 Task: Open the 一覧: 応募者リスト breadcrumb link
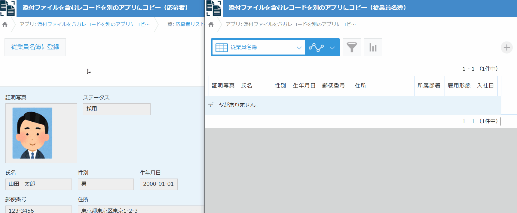[x=183, y=24]
